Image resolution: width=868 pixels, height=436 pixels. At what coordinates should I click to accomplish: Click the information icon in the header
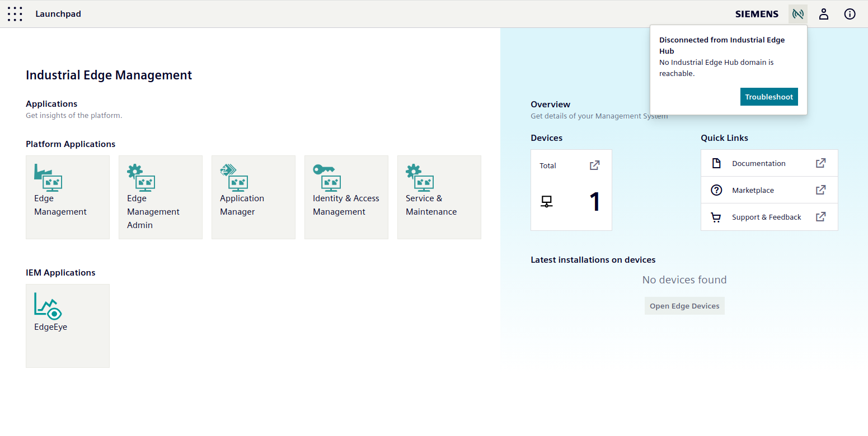[x=850, y=14]
